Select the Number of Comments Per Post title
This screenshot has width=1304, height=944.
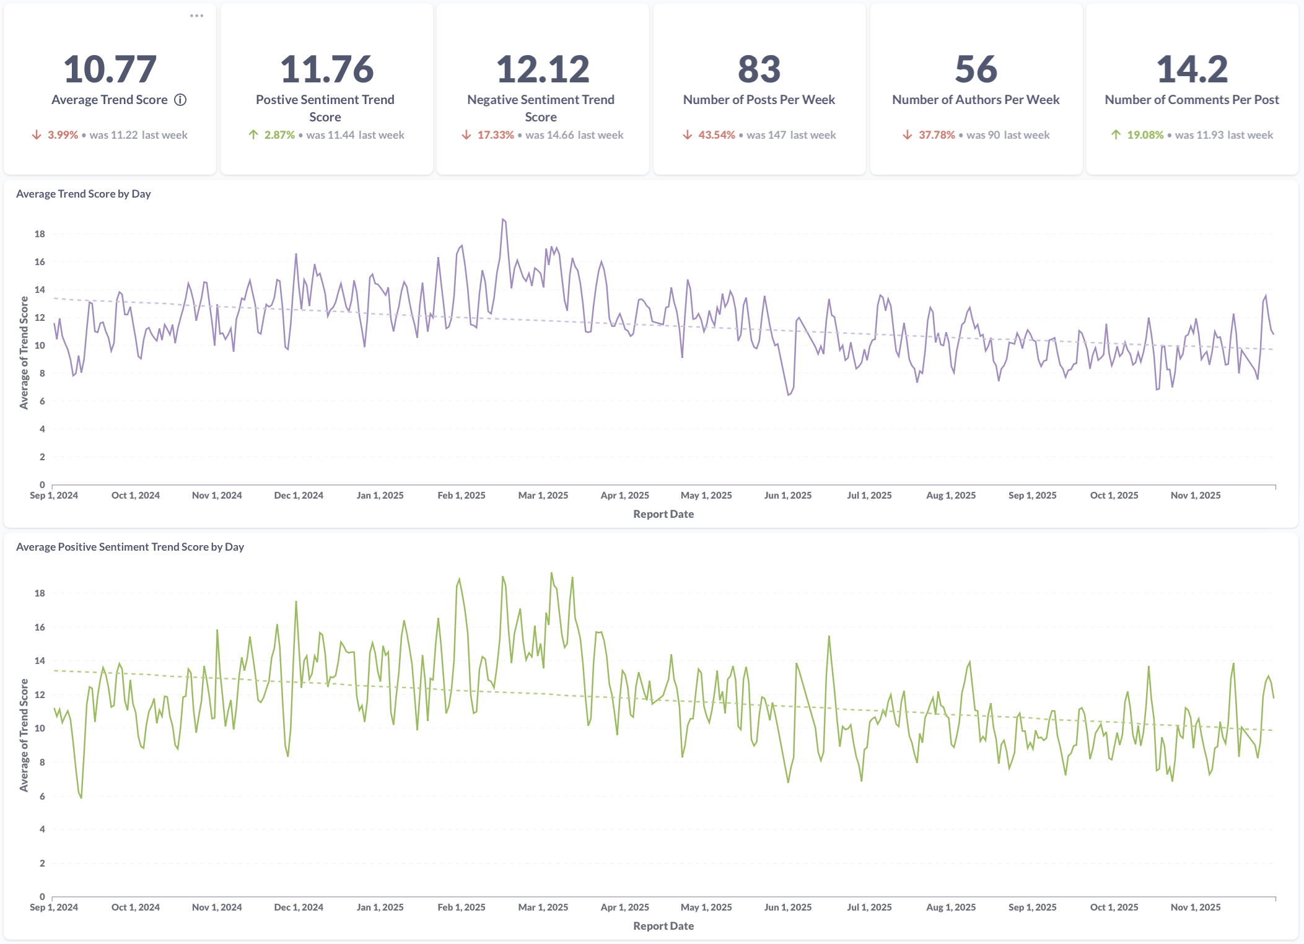click(x=1191, y=100)
